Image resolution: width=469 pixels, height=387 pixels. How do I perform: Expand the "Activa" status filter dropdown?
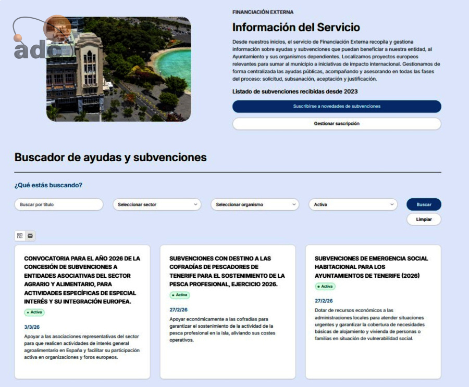[353, 204]
